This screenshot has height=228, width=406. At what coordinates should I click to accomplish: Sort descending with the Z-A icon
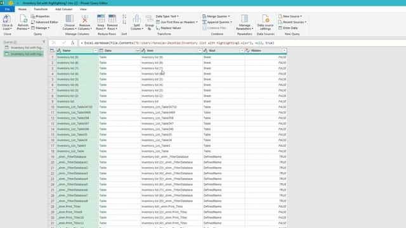point(124,22)
